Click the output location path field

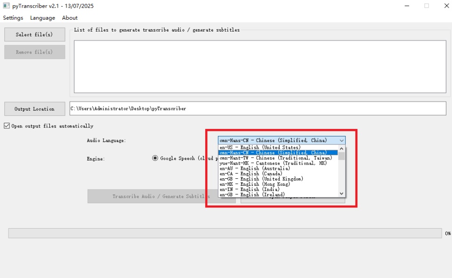click(x=258, y=109)
